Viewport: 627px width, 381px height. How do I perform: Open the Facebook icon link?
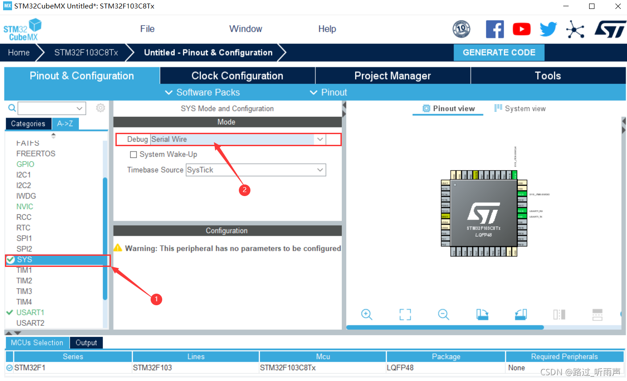click(495, 29)
